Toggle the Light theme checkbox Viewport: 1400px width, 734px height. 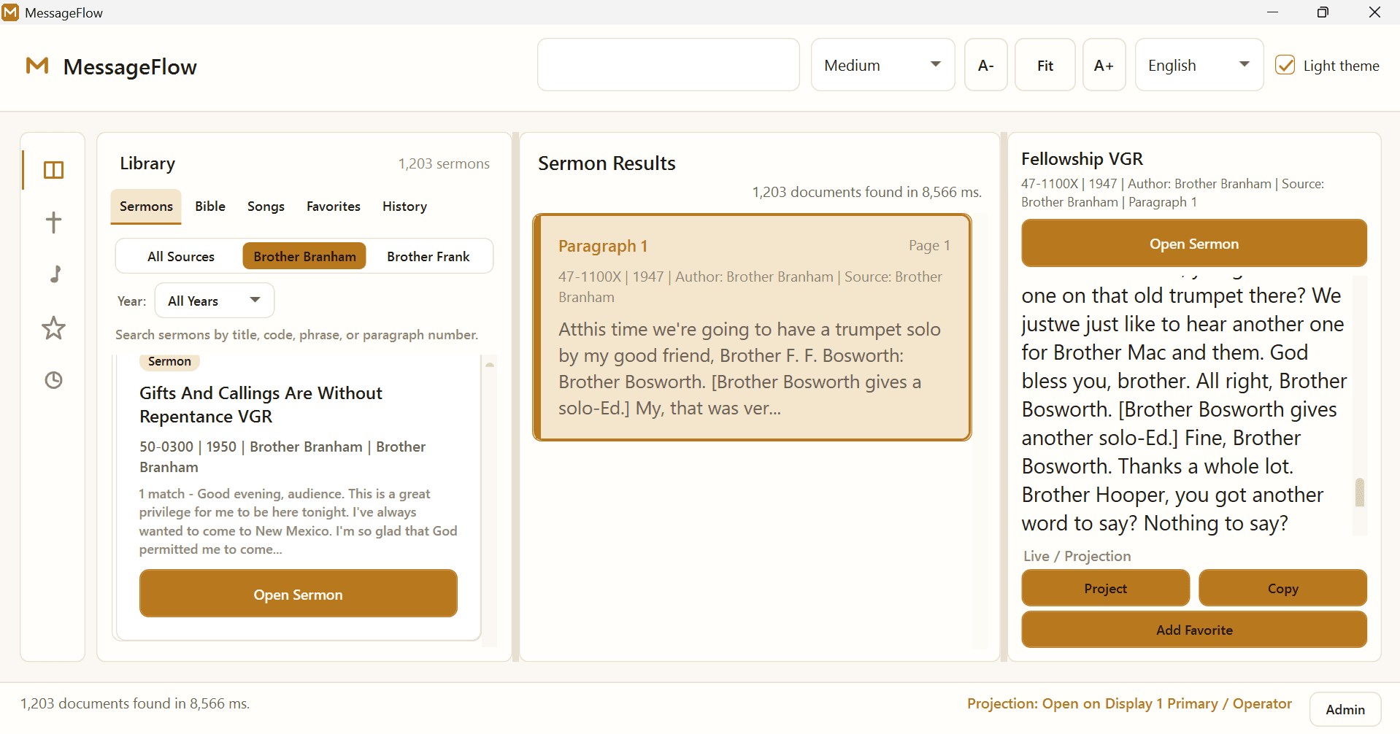coord(1285,65)
